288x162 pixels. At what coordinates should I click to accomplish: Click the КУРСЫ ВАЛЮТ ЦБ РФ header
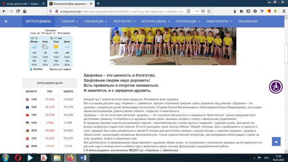(x=50, y=83)
